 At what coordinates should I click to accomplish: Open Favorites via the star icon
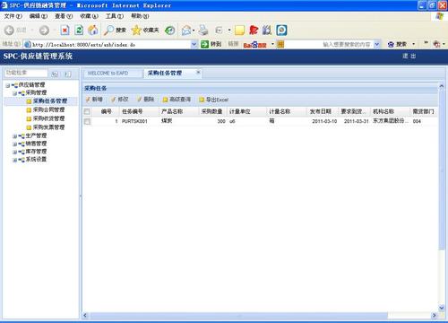click(x=136, y=30)
